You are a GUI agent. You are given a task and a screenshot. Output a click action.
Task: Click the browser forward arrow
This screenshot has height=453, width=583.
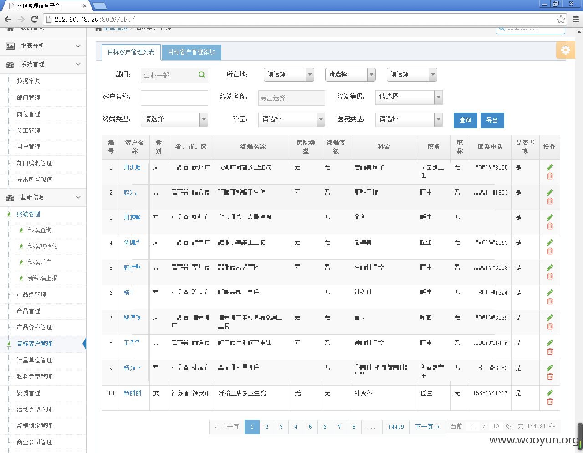tap(21, 19)
